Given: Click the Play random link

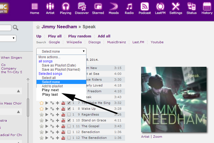Looking at the screenshot, I should coord(80,36).
